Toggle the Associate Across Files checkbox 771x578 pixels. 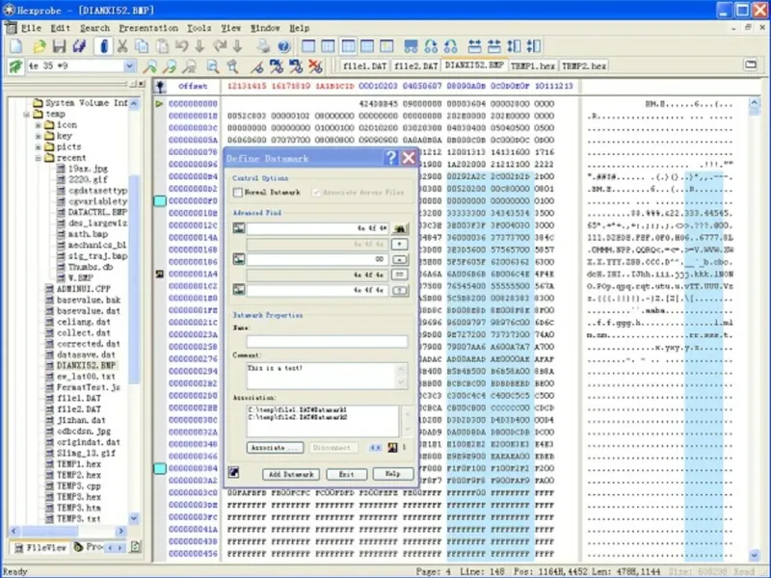pyautogui.click(x=317, y=193)
